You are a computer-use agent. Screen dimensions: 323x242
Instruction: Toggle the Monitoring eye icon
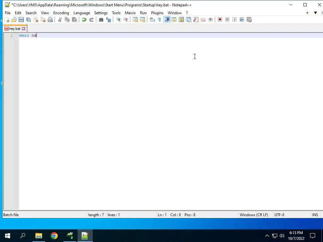click(210, 20)
